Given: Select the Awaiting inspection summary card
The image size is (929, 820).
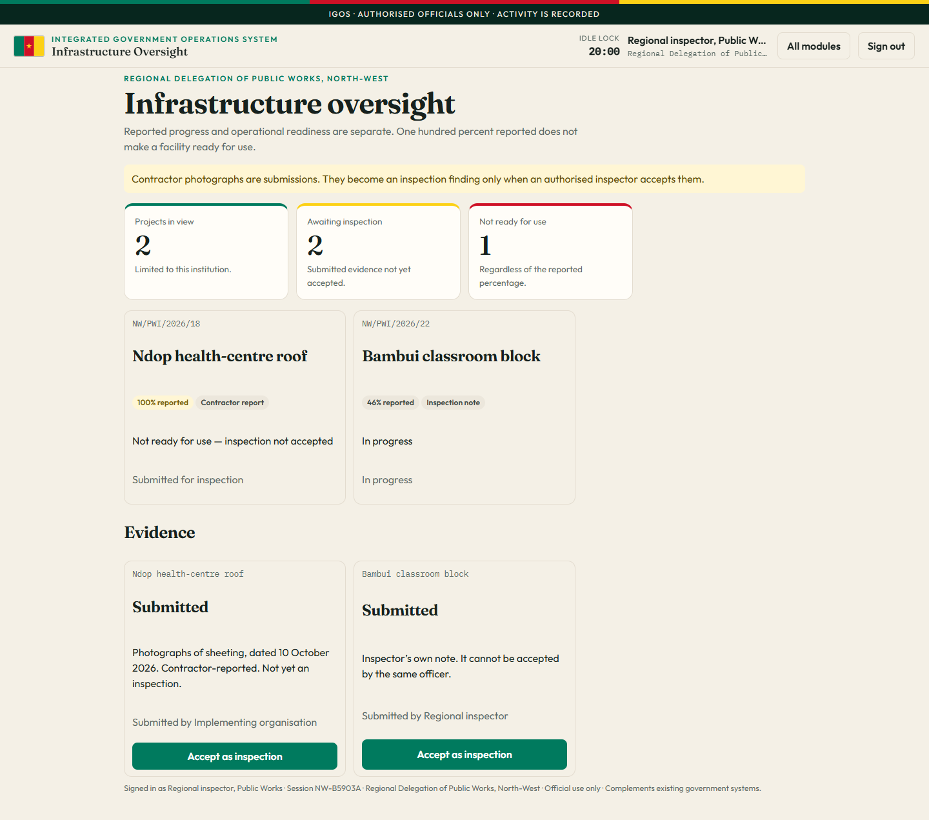Looking at the screenshot, I should pyautogui.click(x=378, y=252).
